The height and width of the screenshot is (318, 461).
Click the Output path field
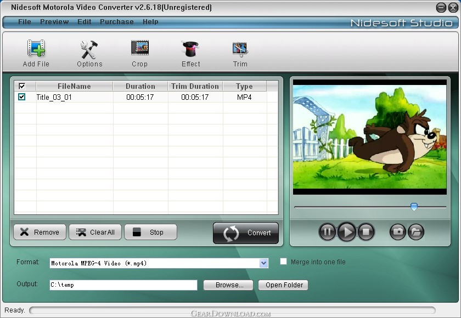[x=123, y=285]
